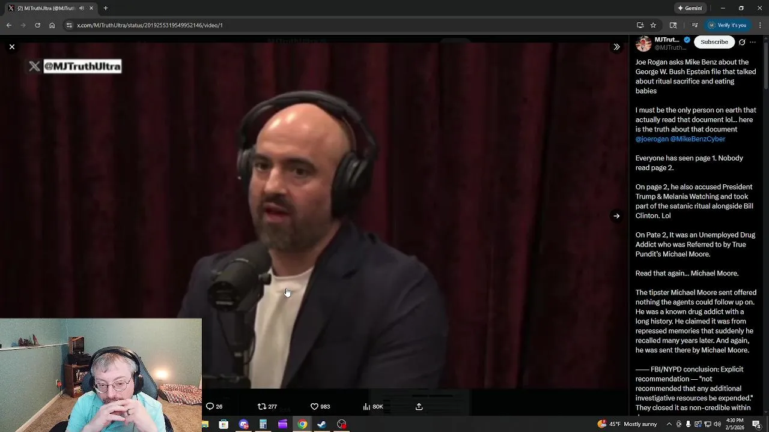Go to next media with arrow button

[x=616, y=216]
